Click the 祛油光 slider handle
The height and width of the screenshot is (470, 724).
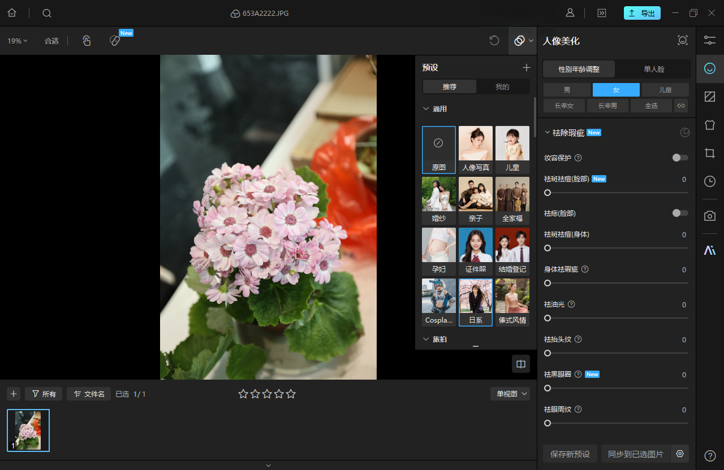[548, 318]
